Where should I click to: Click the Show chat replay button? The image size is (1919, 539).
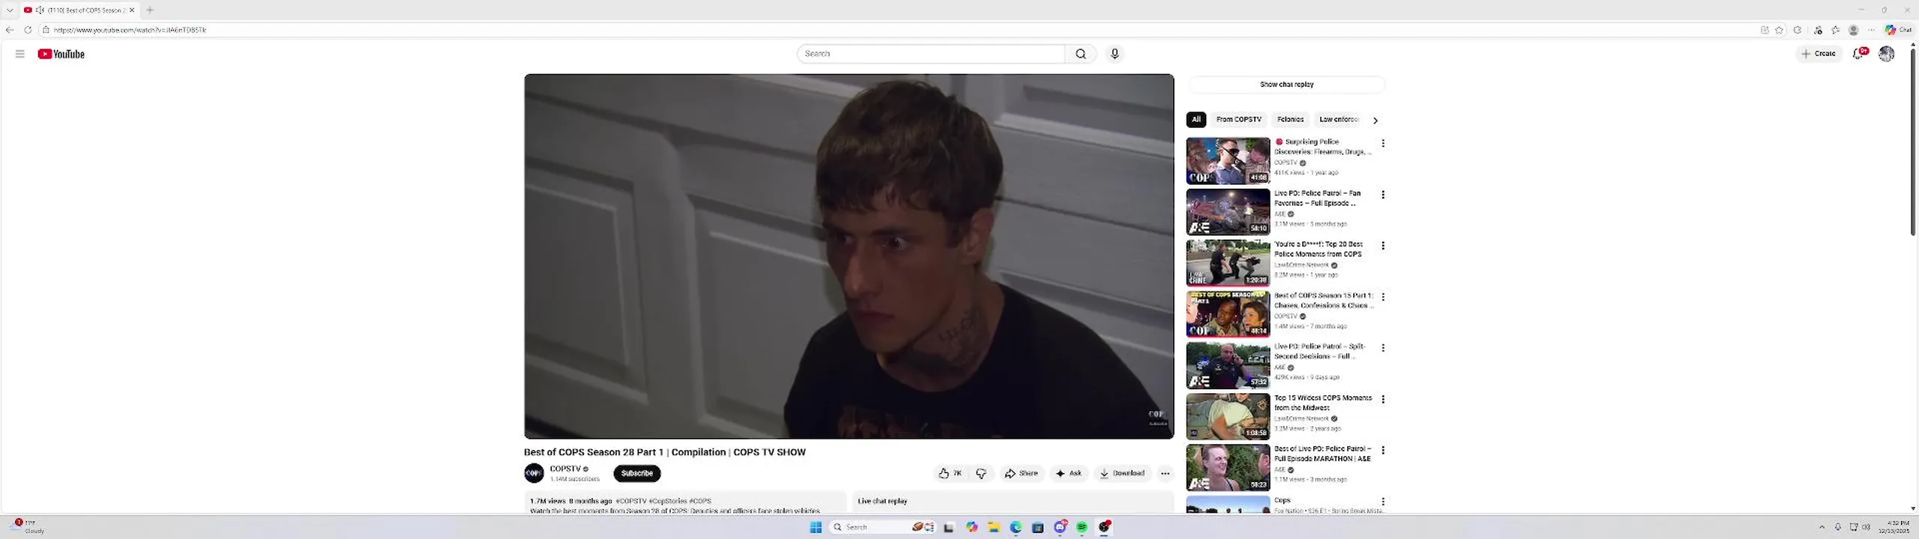pos(1286,85)
